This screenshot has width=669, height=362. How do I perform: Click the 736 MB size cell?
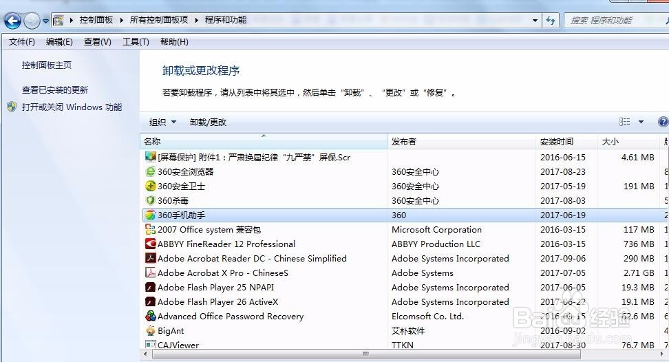639,244
